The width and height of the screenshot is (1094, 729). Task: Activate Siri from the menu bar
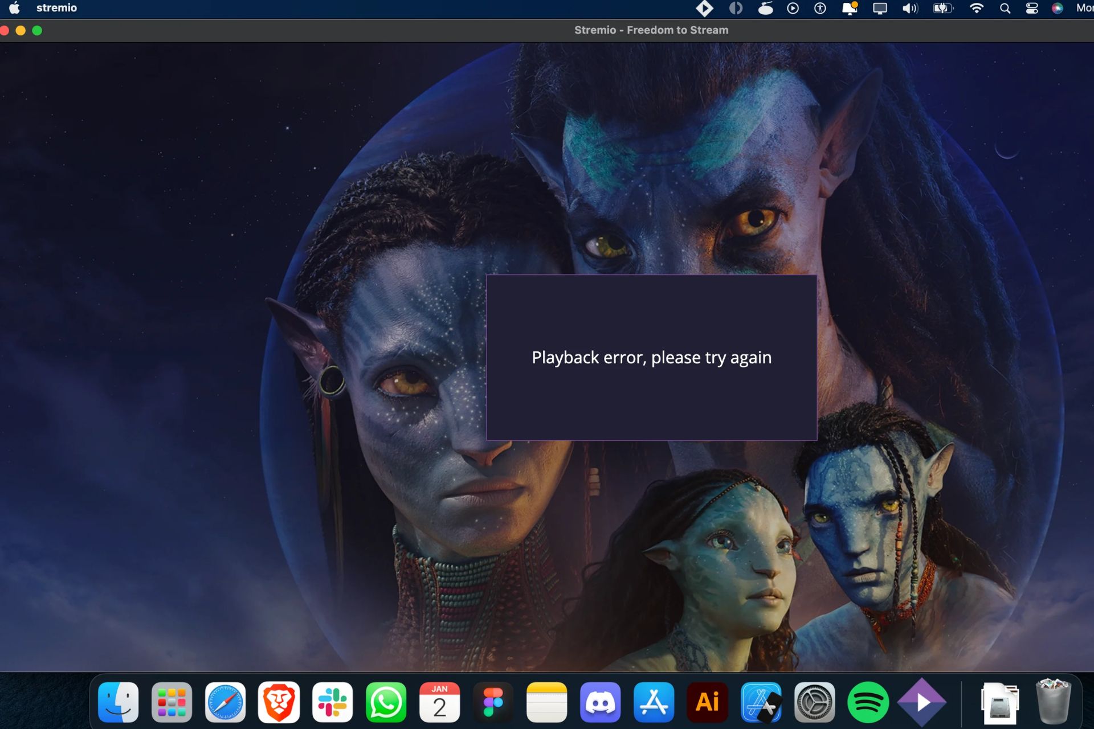click(1058, 8)
